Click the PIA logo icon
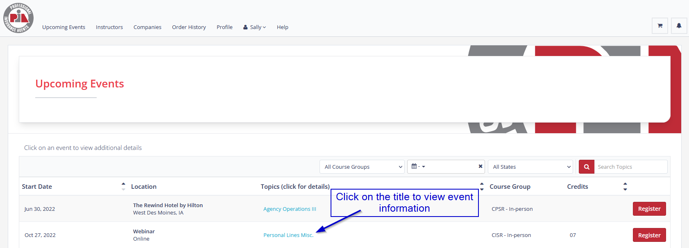Screen dimensions: 689x248 point(18,18)
